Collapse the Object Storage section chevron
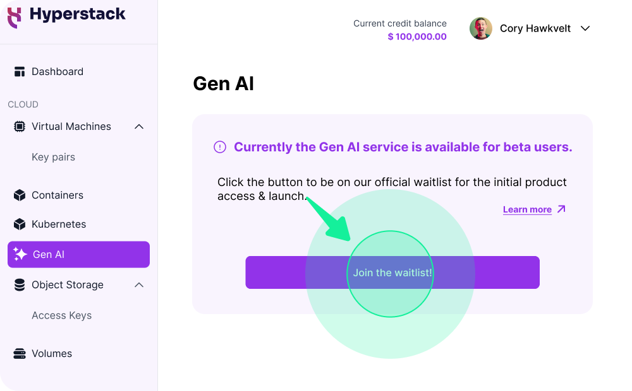632x391 pixels. coord(139,285)
